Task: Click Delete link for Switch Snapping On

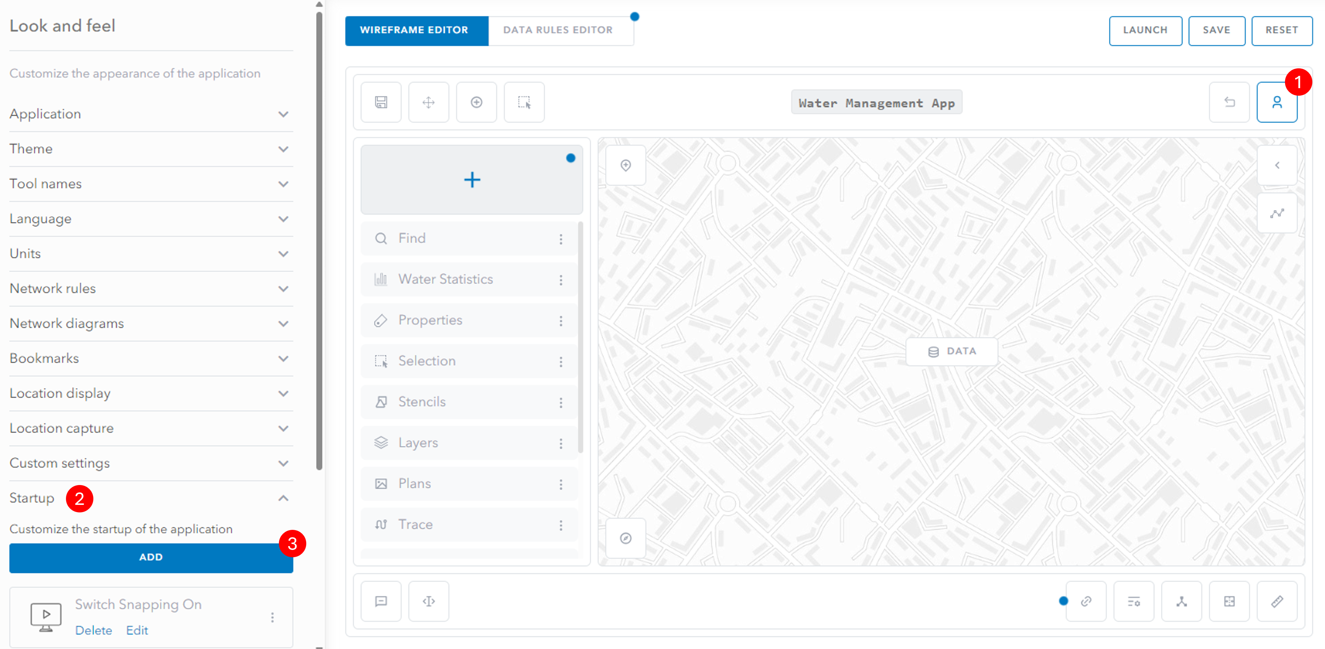Action: [94, 631]
